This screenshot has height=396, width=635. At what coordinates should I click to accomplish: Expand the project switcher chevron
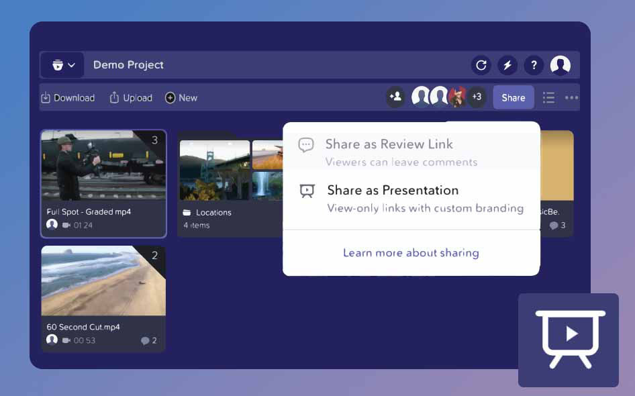[x=71, y=65]
